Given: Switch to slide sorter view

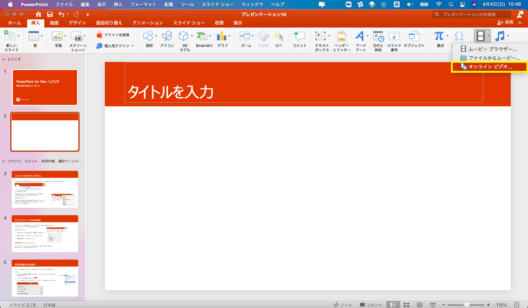Looking at the screenshot, I should (406, 305).
